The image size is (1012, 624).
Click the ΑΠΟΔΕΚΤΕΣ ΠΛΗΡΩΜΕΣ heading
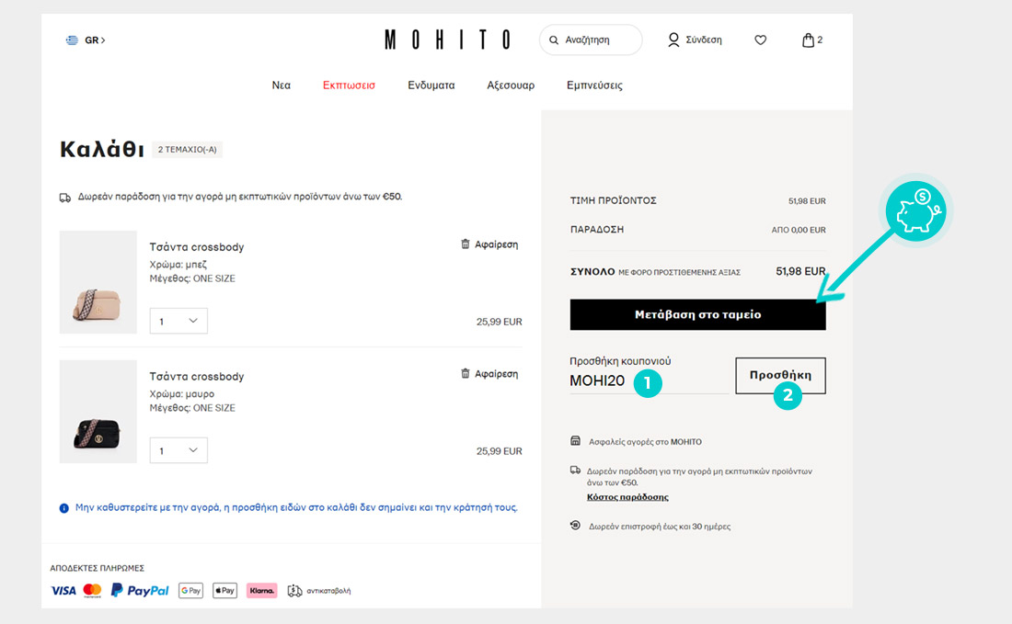98,568
